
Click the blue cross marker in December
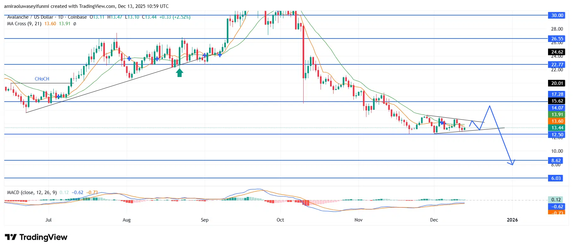(x=440, y=122)
